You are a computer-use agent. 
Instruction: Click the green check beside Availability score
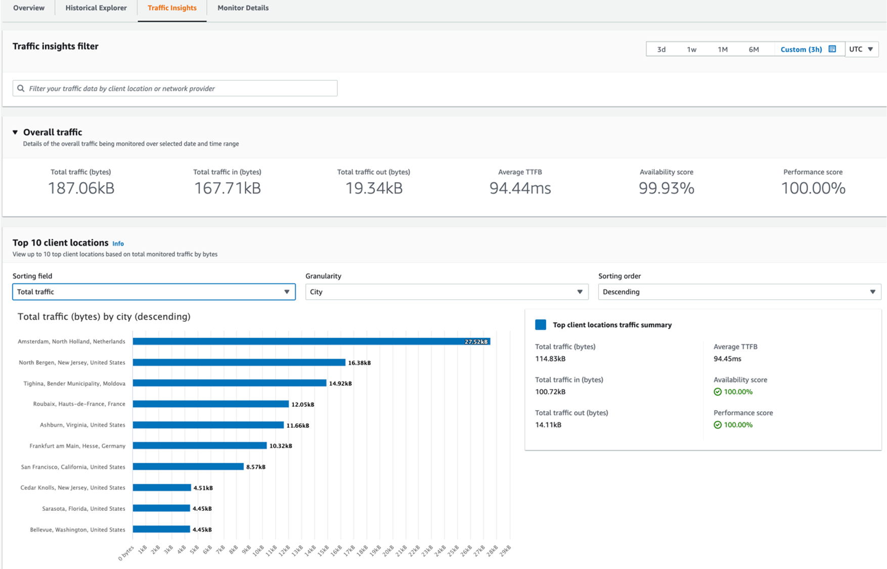coord(717,392)
